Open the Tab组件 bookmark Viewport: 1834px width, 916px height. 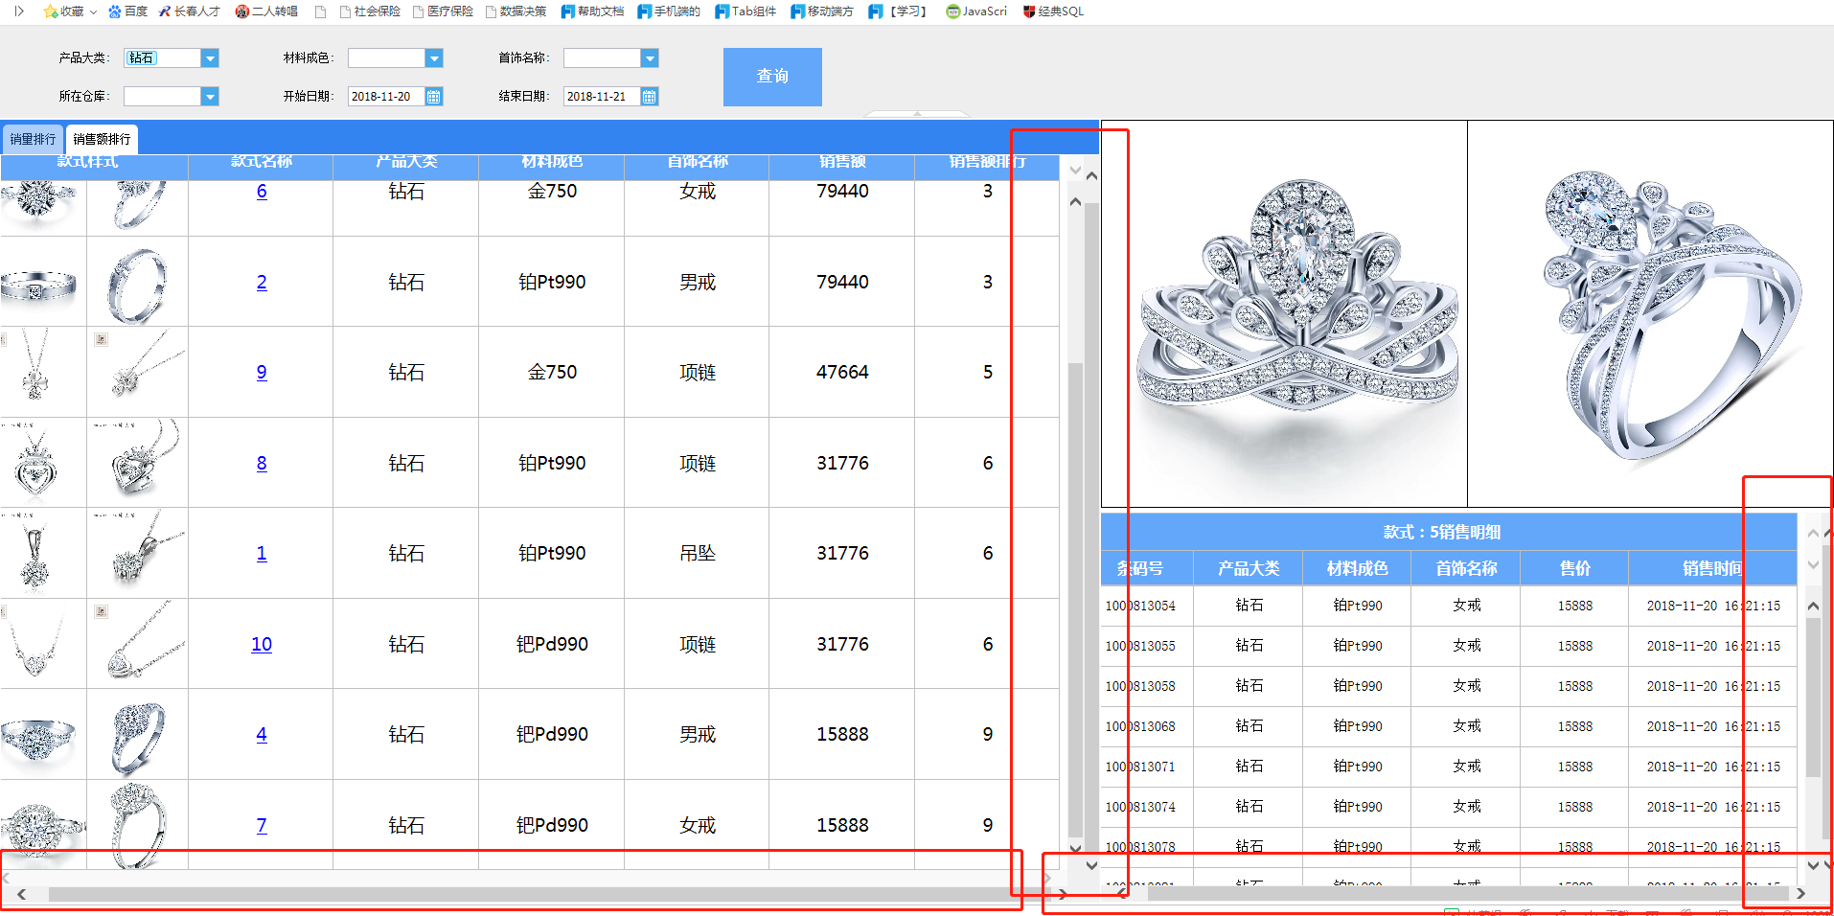[x=745, y=11]
